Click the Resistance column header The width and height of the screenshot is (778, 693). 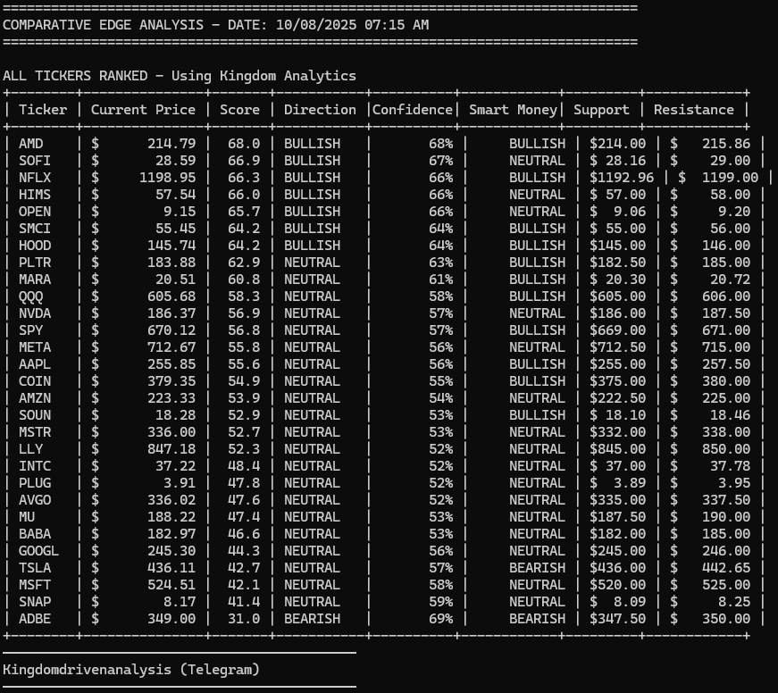(x=694, y=110)
